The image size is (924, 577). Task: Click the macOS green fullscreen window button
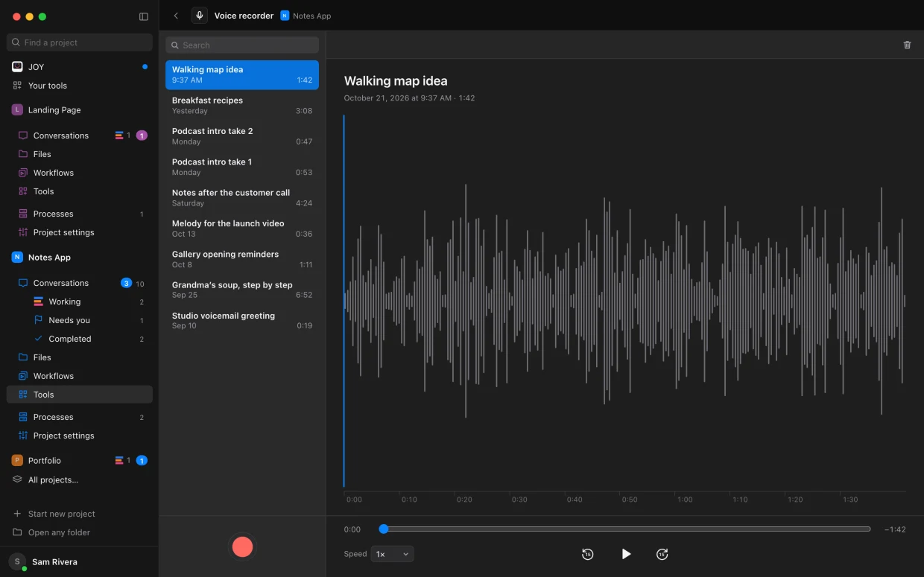pyautogui.click(x=42, y=16)
